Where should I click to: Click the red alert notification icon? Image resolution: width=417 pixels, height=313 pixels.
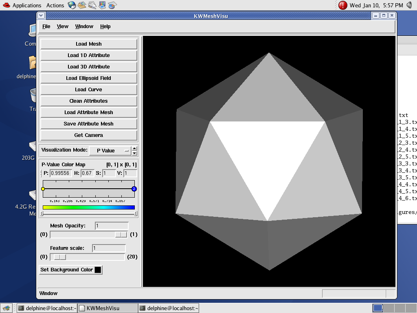tap(343, 5)
